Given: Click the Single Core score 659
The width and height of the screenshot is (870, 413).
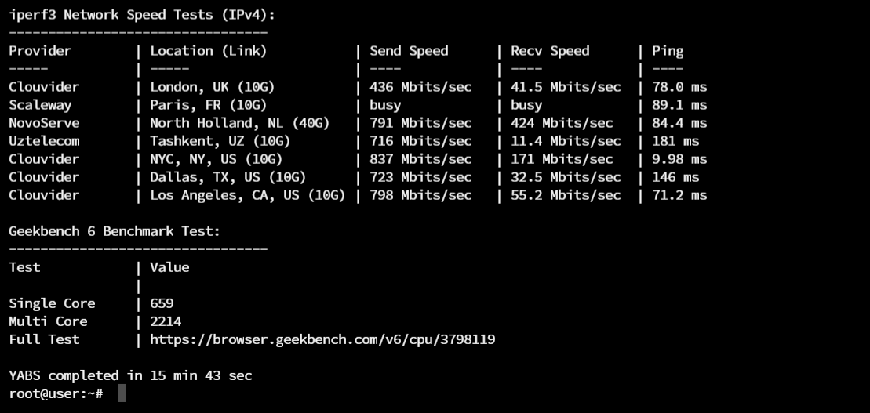Looking at the screenshot, I should pyautogui.click(x=162, y=303).
